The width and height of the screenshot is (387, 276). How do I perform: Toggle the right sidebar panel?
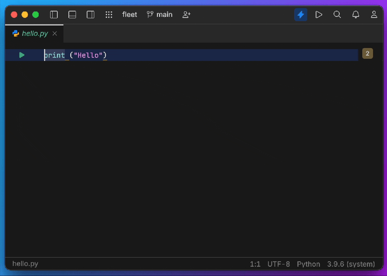[x=91, y=15]
